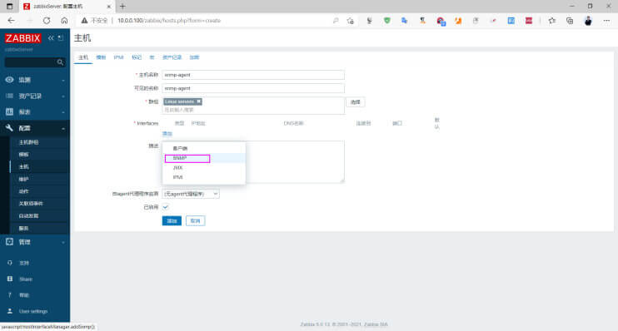Image resolution: width=618 pixels, height=331 pixels.
Task: Click the chart icon for 报表 section
Action: pos(9,111)
